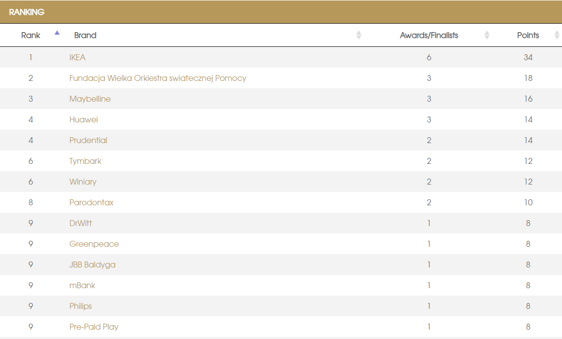The image size is (562, 339).
Task: Sort table by Brand header text
Action: pyautogui.click(x=85, y=35)
